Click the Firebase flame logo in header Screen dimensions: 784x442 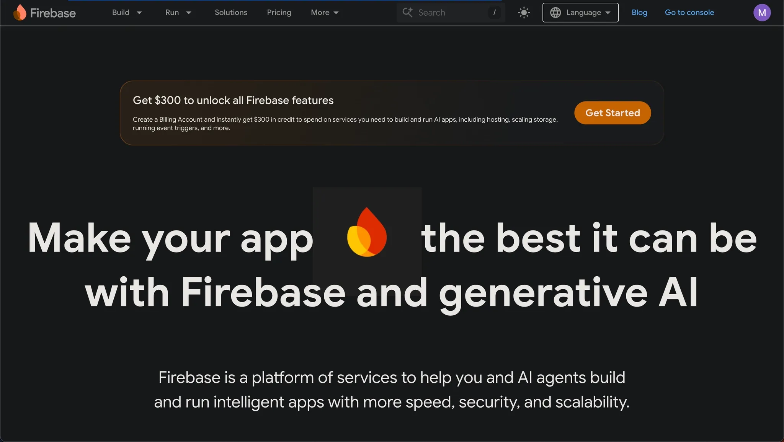[x=20, y=13]
